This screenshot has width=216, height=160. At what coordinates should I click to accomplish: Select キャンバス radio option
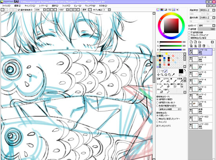pos(157,122)
